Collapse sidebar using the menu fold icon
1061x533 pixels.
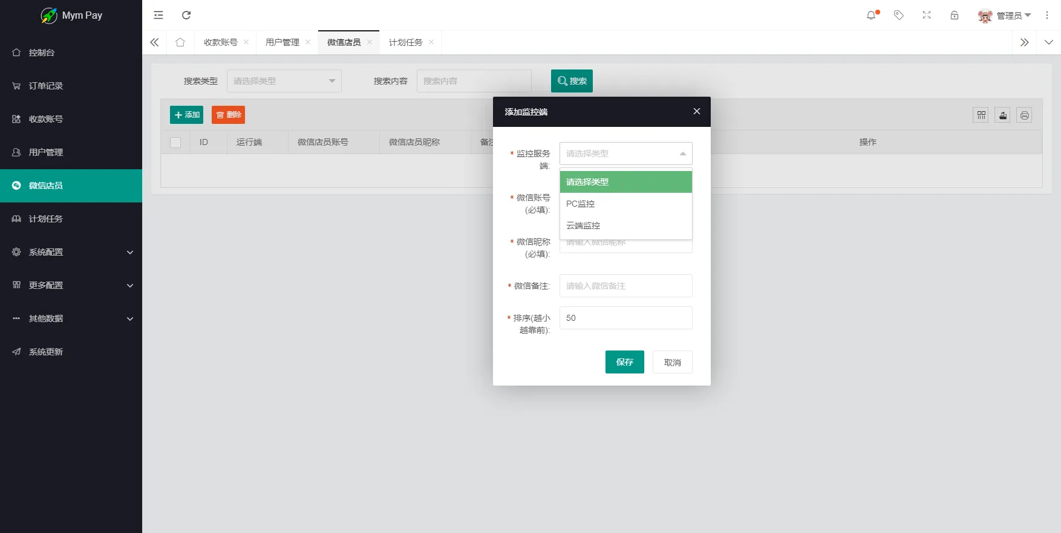[158, 15]
